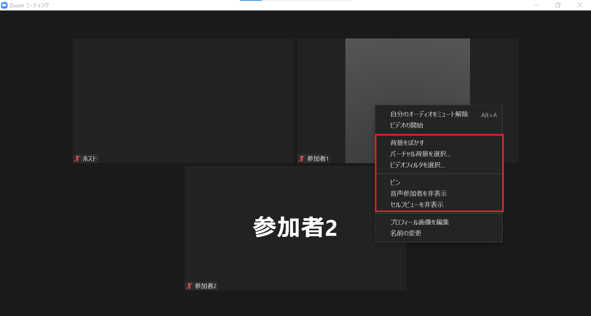Select 自分のオーディオをミュート解除 from context menu
The height and width of the screenshot is (316, 591).
pyautogui.click(x=429, y=114)
